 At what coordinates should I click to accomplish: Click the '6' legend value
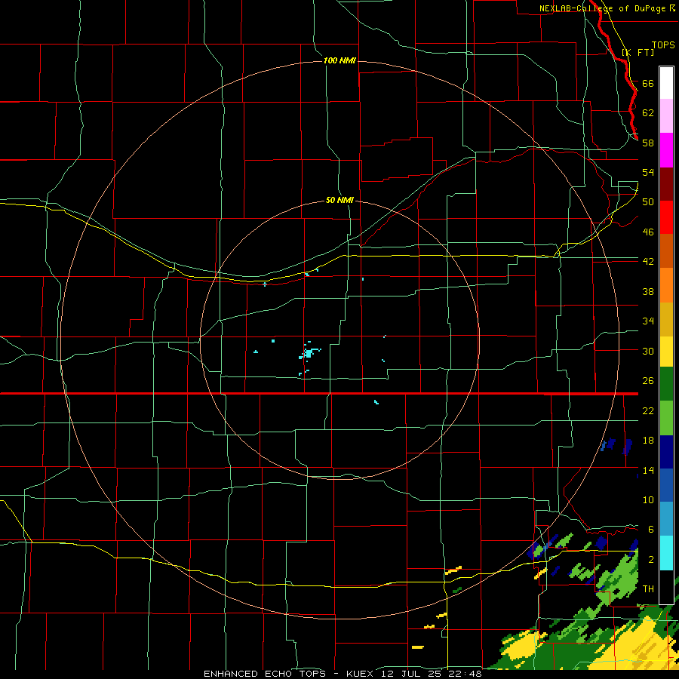click(650, 530)
